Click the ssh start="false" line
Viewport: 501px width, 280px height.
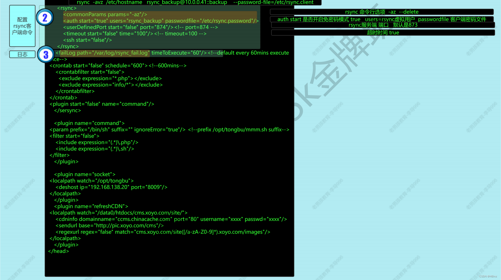point(87,40)
